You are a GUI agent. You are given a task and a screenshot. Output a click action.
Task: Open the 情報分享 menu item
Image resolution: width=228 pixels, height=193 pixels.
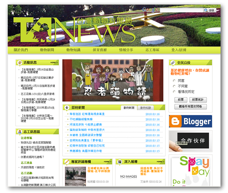[126, 50]
